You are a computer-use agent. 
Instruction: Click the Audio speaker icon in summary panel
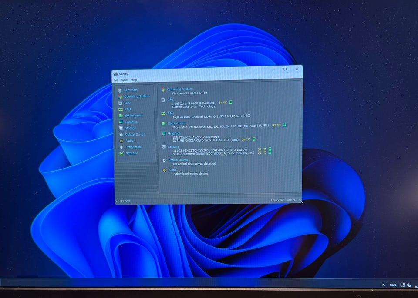coord(165,170)
